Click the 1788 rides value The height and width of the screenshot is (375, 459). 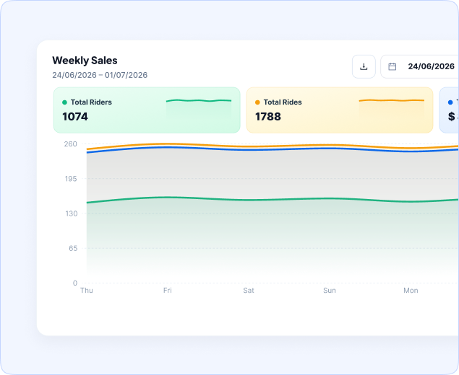(x=268, y=117)
